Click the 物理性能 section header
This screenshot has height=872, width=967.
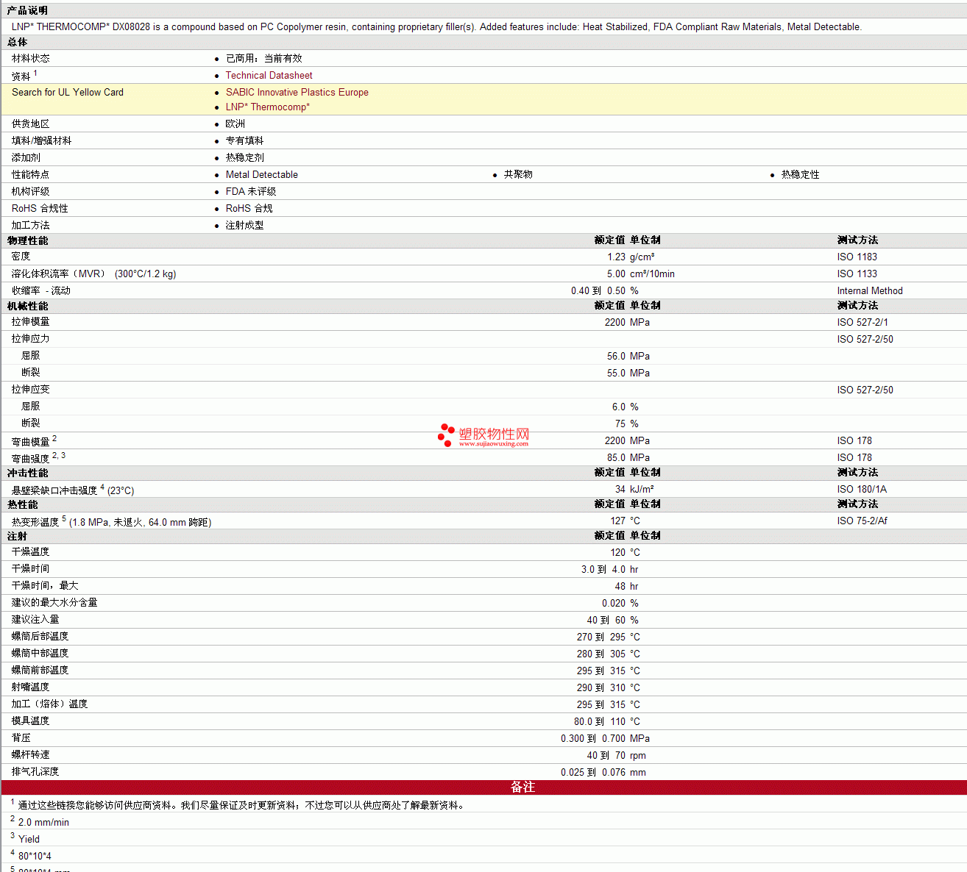[27, 240]
